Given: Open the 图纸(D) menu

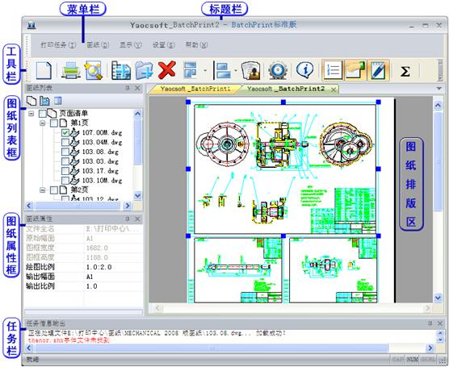Looking at the screenshot, I should pyautogui.click(x=98, y=45).
